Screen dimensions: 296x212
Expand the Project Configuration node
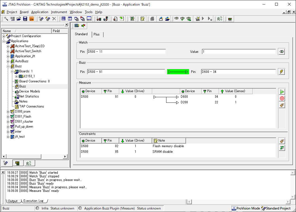click(x=4, y=36)
